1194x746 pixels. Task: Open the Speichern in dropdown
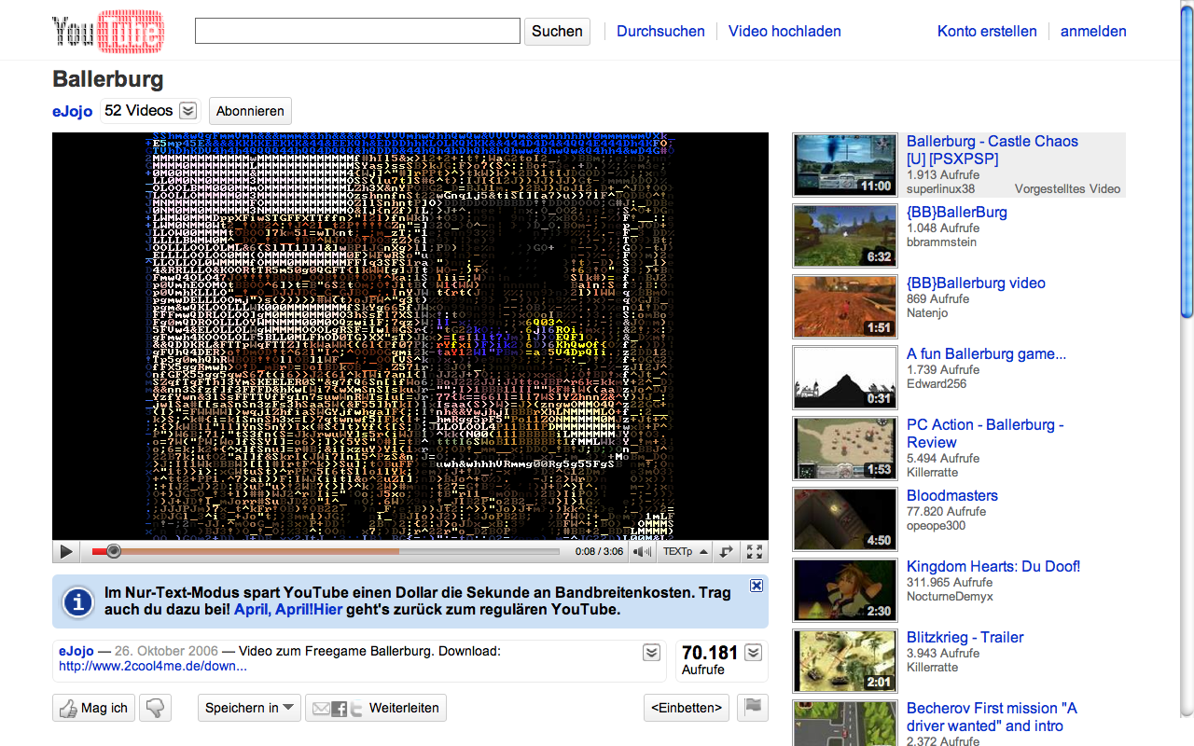tap(249, 709)
